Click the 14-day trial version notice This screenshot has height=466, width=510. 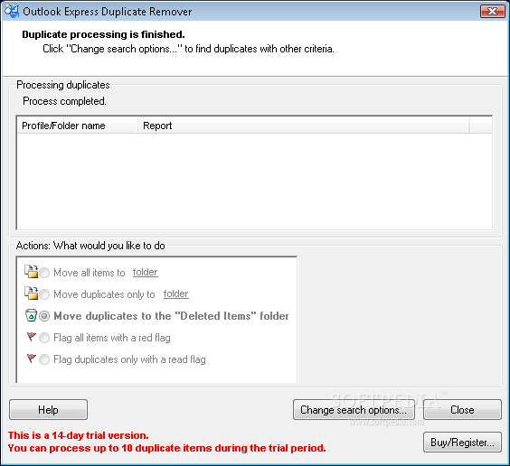click(x=79, y=435)
